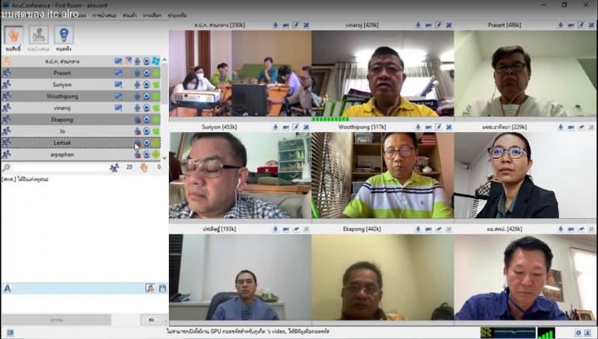Close the vinaroj [429k] video panel
This screenshot has height=339, width=598.
pyautogui.click(x=449, y=25)
